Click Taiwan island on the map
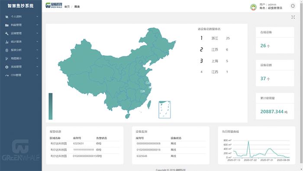Image resolution: width=303 pixels, height=171 pixels. pyautogui.click(x=149, y=105)
